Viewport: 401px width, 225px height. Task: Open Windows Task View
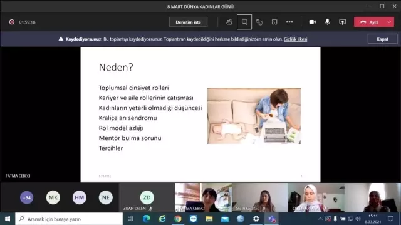tap(130, 219)
